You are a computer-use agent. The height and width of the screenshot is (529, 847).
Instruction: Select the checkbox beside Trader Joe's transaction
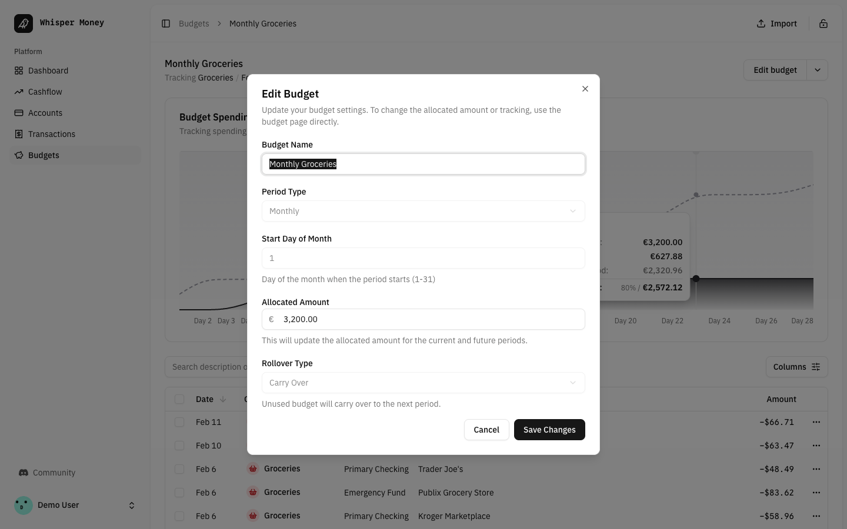[179, 469]
